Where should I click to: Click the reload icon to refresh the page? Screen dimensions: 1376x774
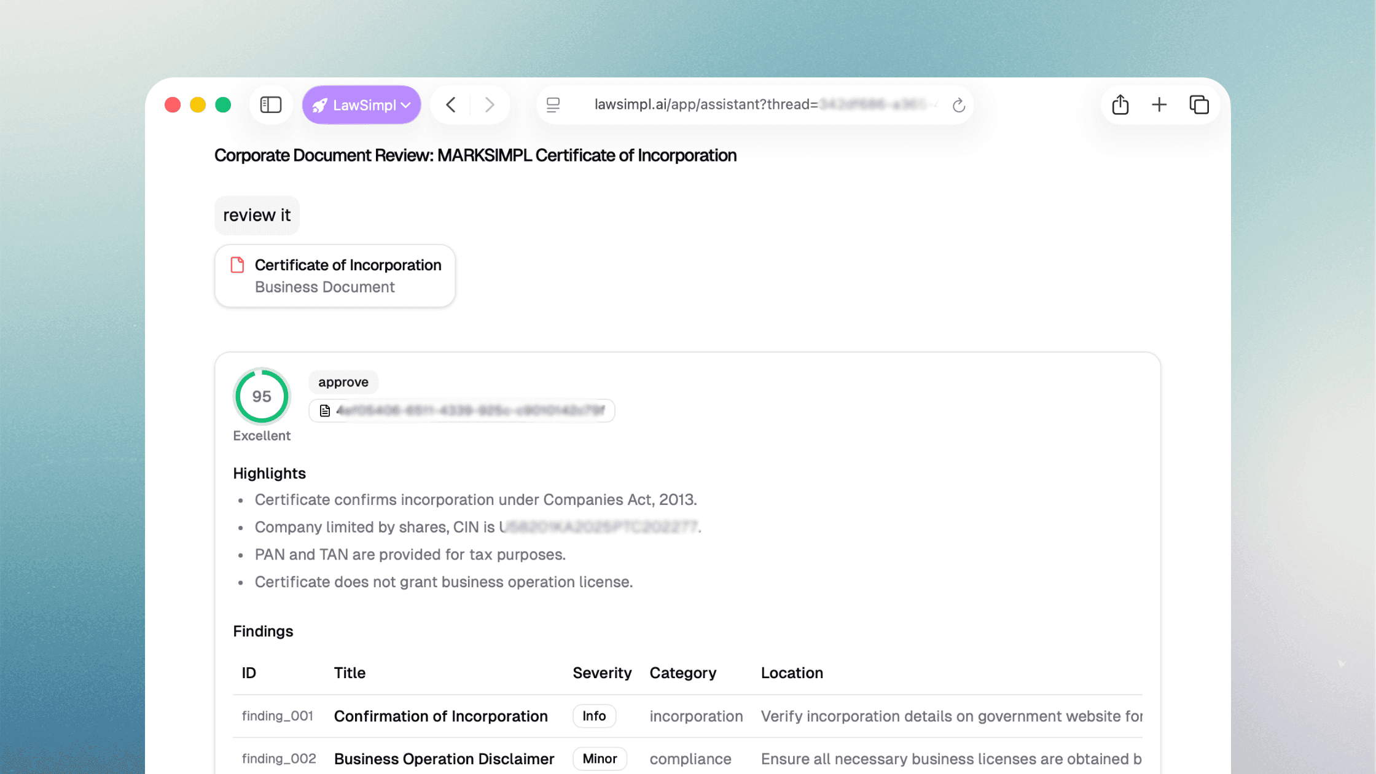[x=960, y=104]
